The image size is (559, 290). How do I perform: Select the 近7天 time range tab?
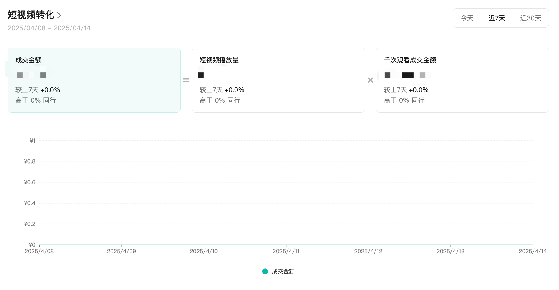[x=497, y=18]
